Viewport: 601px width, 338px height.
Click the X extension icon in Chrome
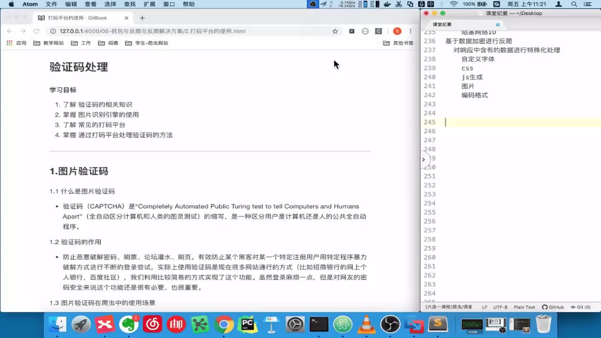point(351,31)
